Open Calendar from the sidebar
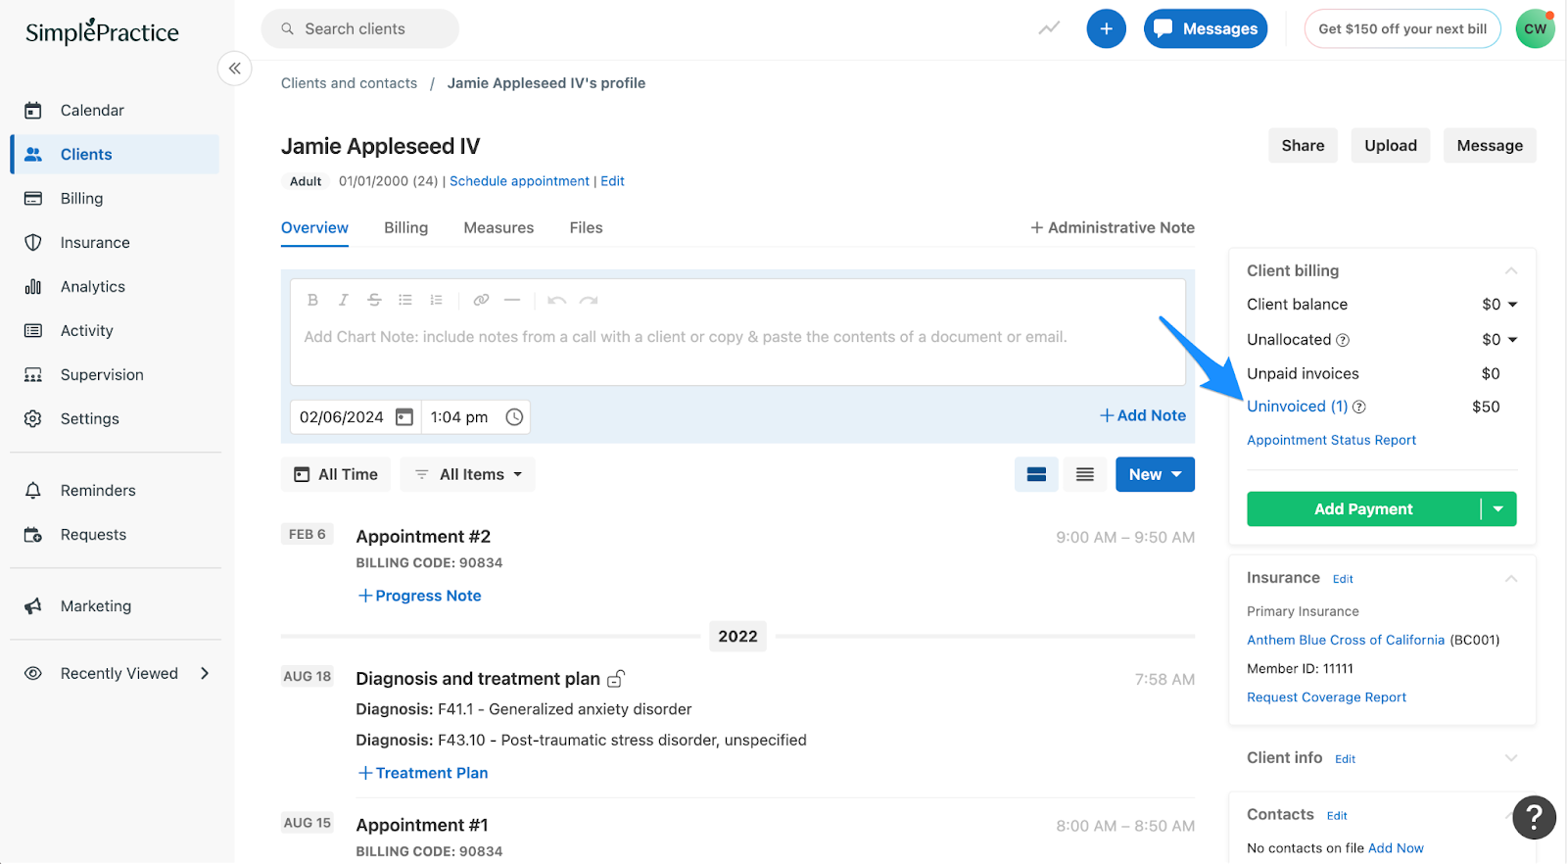 [x=116, y=111]
